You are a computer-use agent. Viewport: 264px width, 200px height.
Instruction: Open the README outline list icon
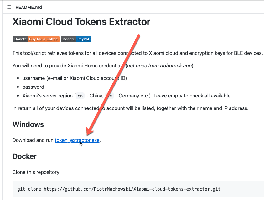pos(9,7)
